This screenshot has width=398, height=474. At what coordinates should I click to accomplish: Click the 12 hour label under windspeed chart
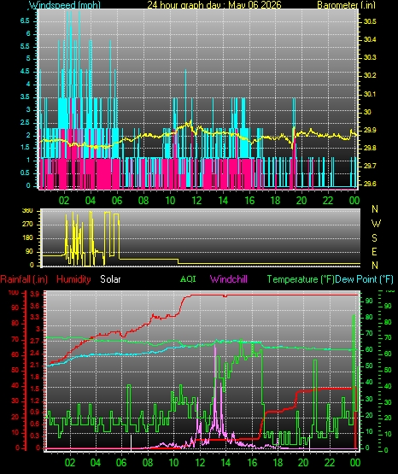coord(196,201)
